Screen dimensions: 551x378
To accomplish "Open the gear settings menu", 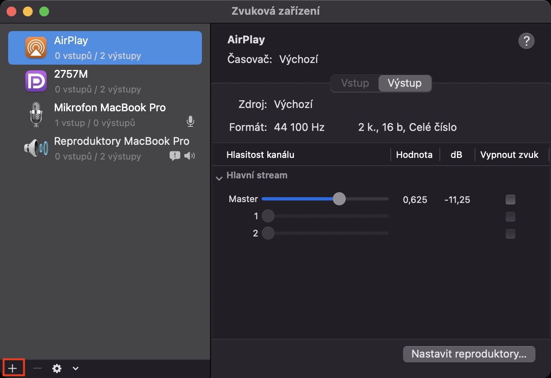I will pyautogui.click(x=57, y=368).
